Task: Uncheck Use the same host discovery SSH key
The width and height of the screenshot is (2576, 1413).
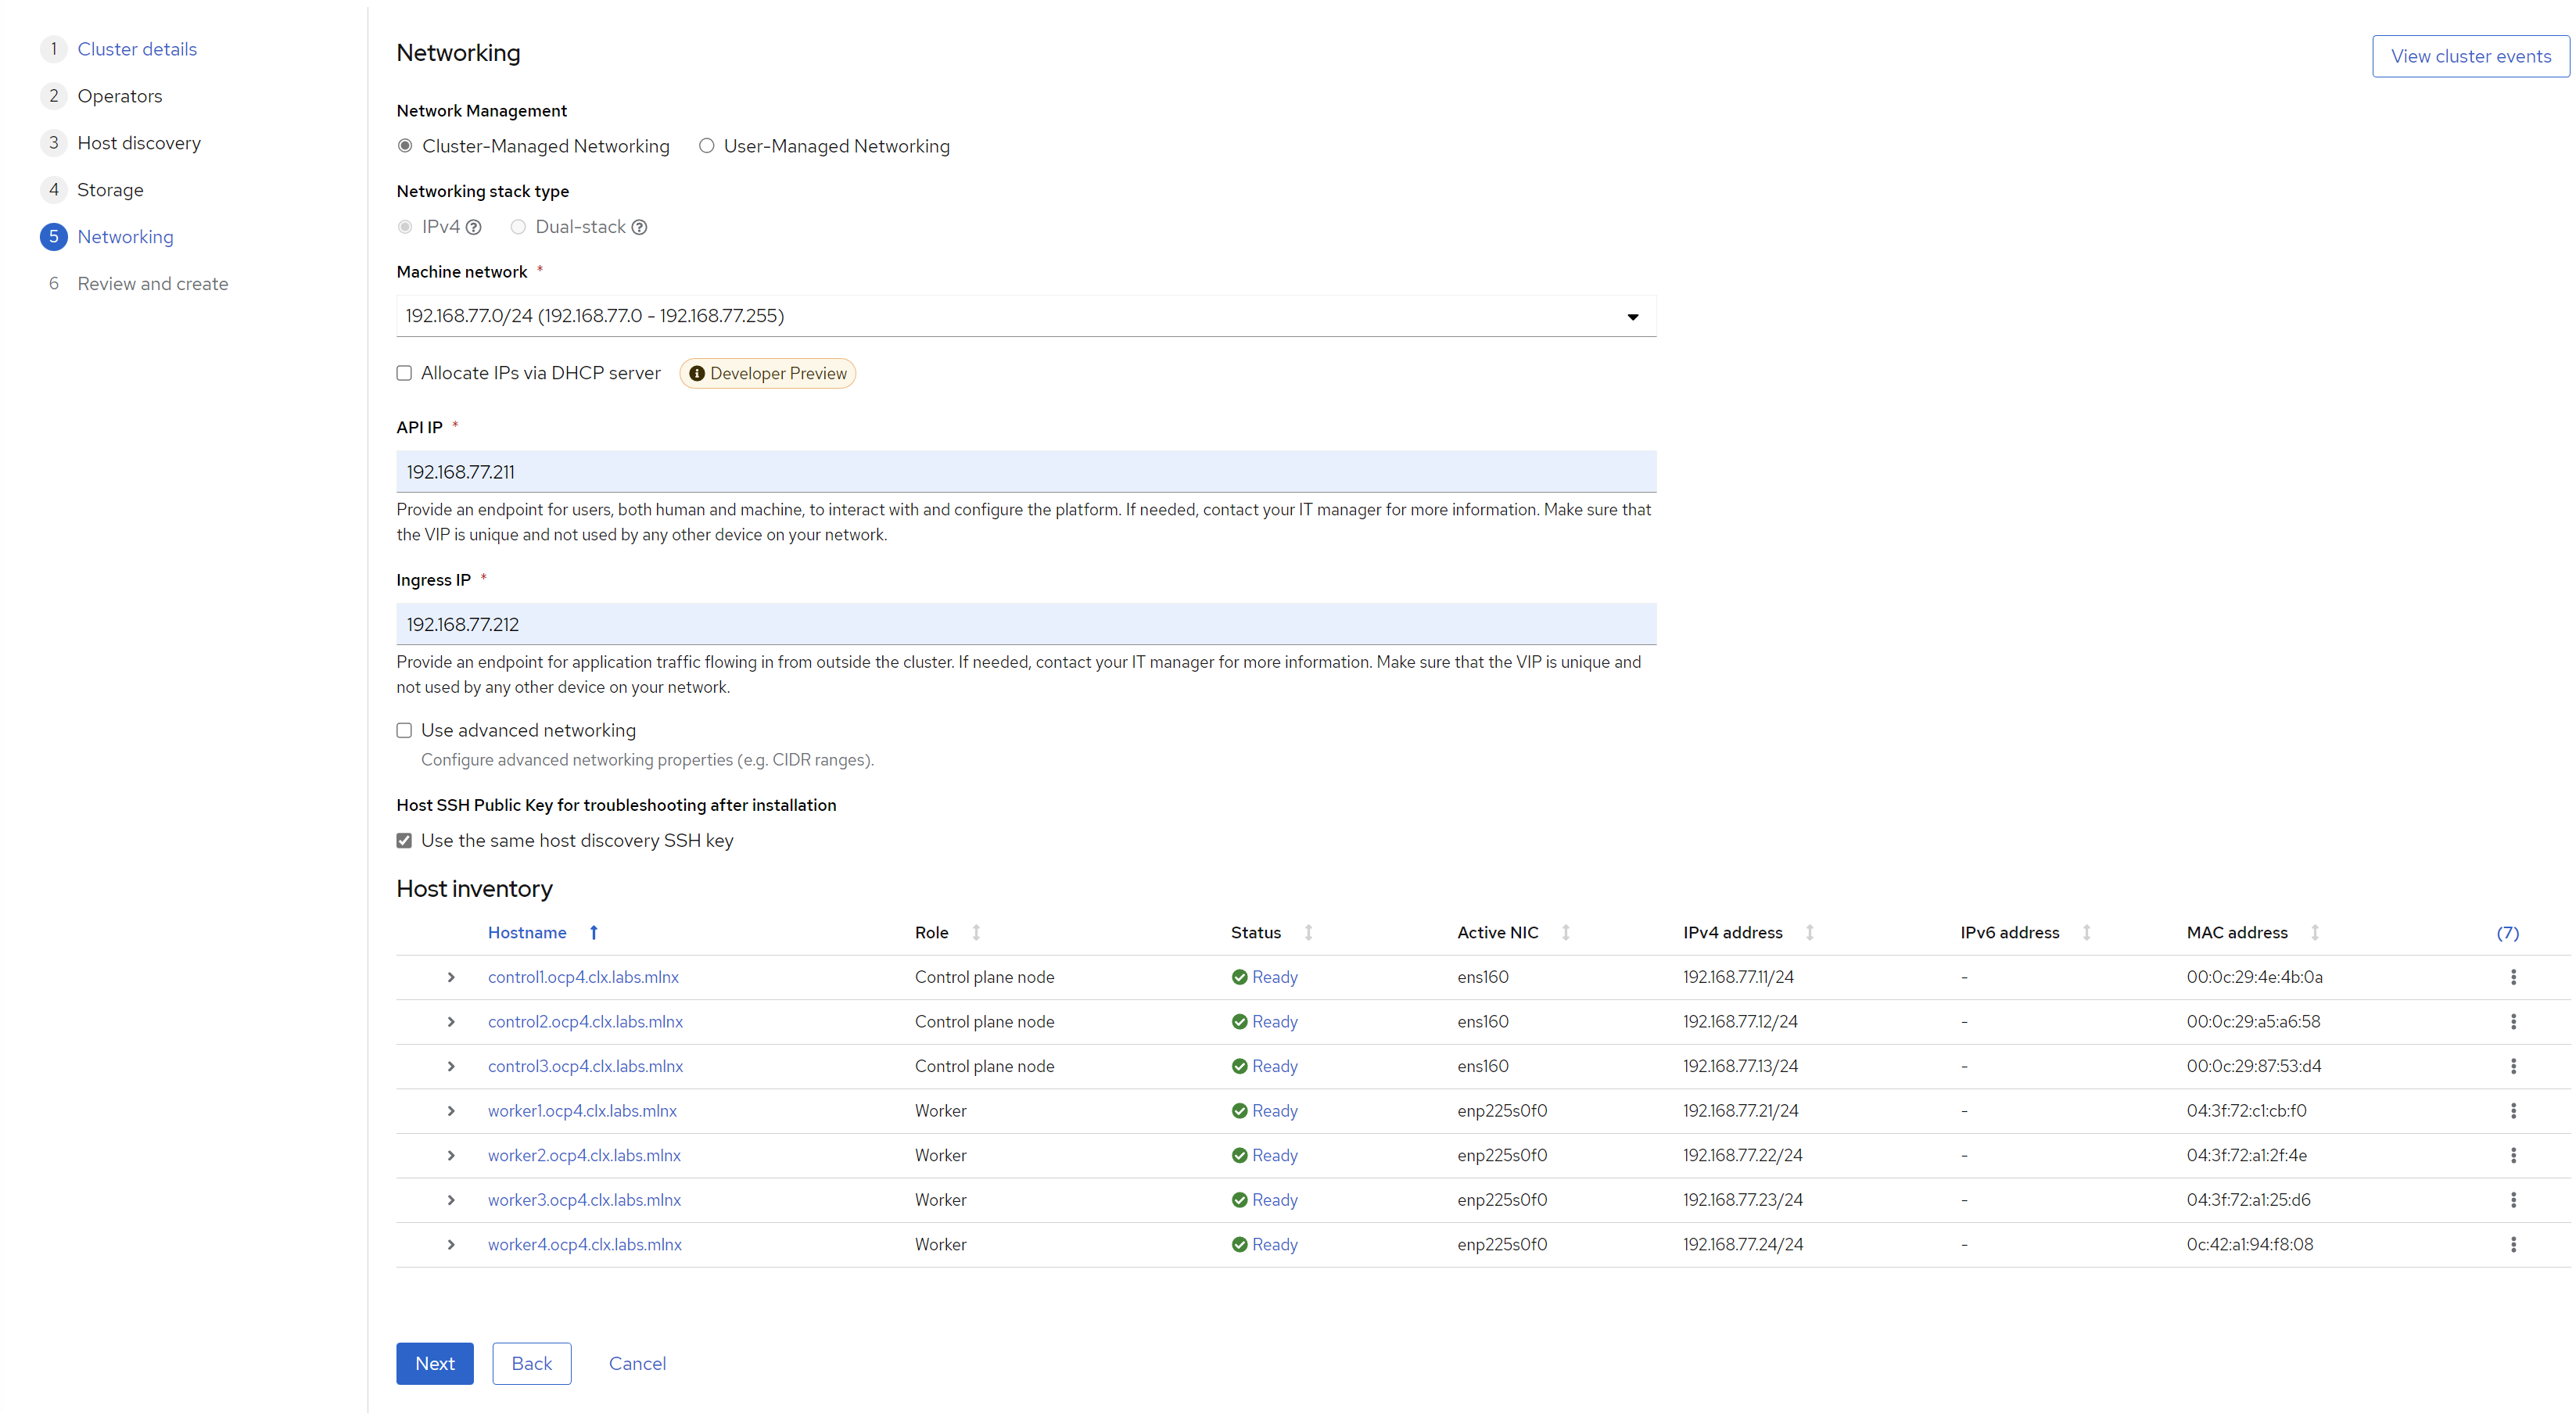Action: [x=404, y=841]
